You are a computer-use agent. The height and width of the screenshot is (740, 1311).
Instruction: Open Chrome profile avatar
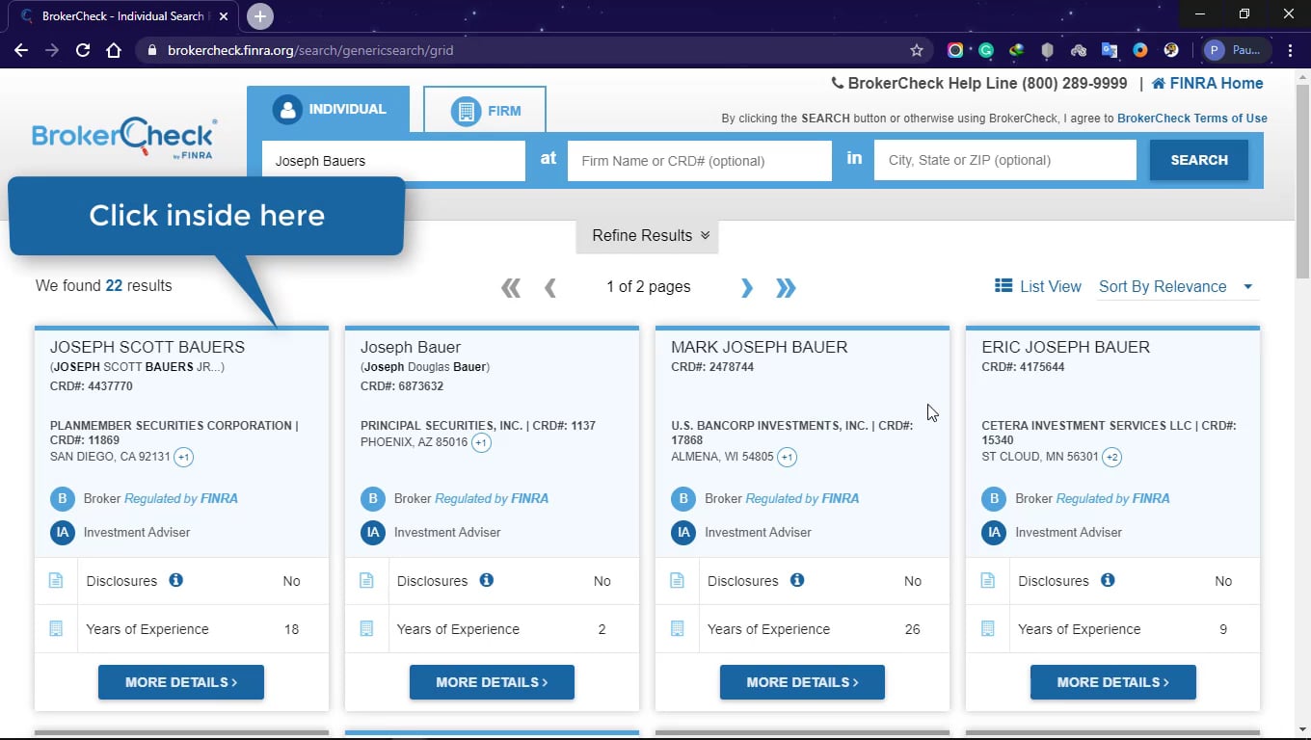point(1214,50)
